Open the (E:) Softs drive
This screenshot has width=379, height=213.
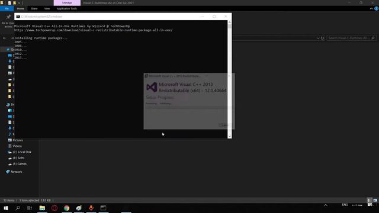18,158
